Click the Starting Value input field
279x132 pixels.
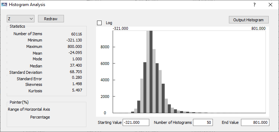tap(136, 122)
